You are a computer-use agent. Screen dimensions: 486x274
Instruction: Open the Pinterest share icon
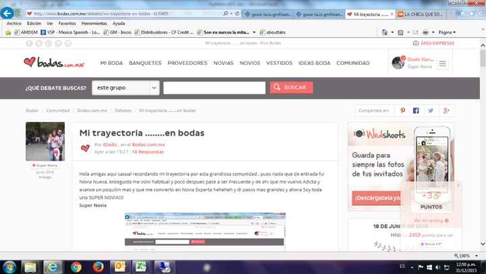pos(402,111)
